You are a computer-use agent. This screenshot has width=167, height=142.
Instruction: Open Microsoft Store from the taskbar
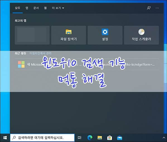click(x=110, y=138)
